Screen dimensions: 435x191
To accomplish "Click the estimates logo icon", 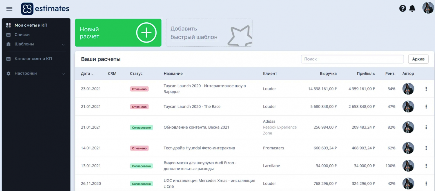I will pos(27,9).
